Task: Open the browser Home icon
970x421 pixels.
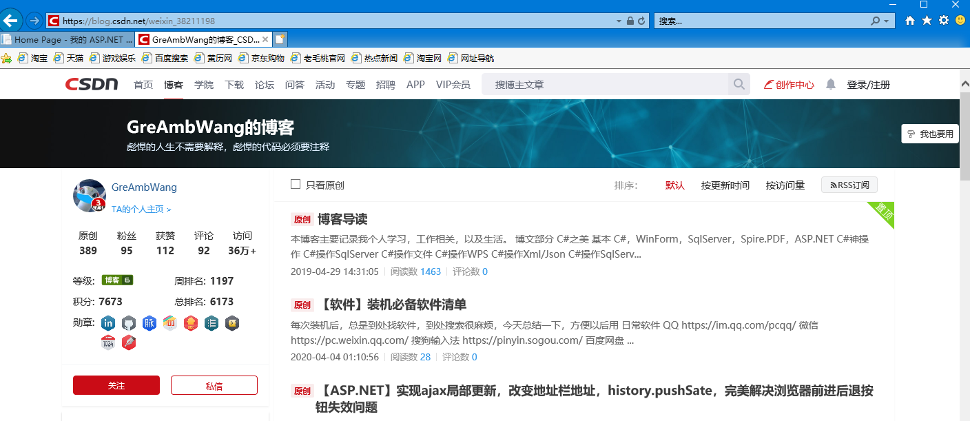Action: pos(910,21)
